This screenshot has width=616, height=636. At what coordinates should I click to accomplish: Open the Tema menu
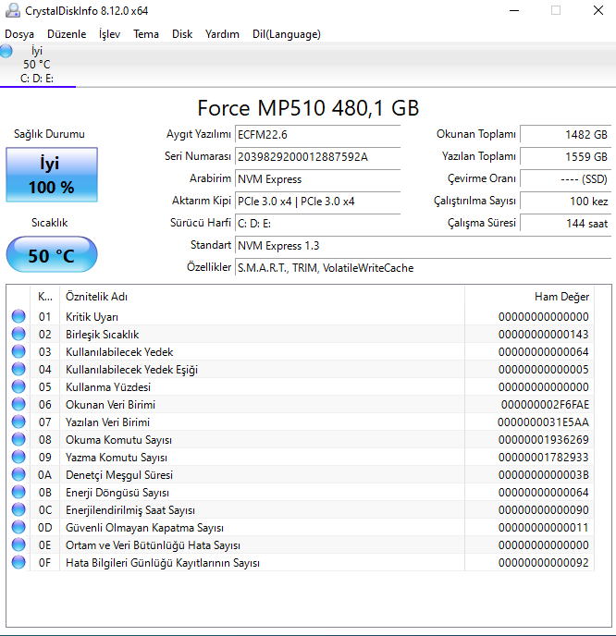146,34
